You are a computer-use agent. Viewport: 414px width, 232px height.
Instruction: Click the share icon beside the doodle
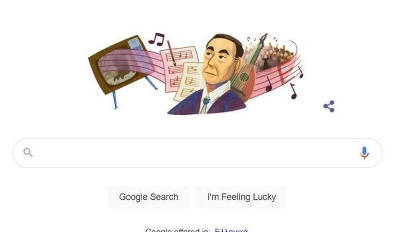click(x=329, y=106)
